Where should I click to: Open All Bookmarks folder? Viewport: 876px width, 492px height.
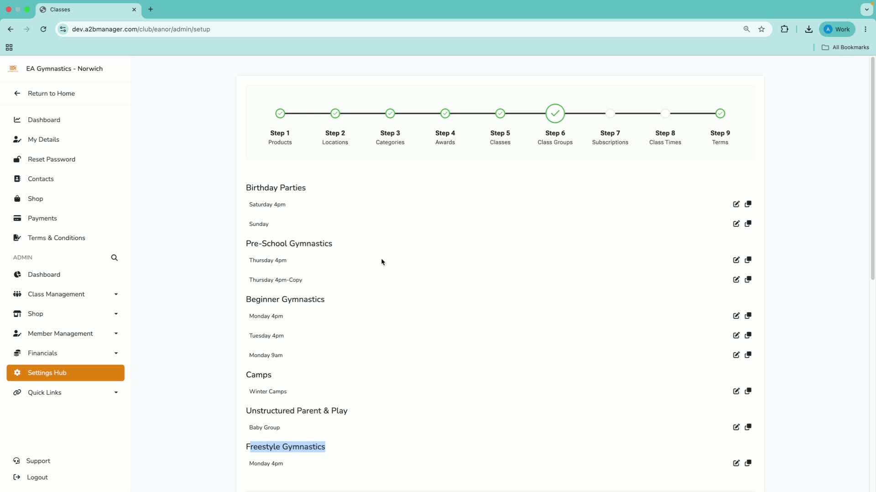[845, 47]
